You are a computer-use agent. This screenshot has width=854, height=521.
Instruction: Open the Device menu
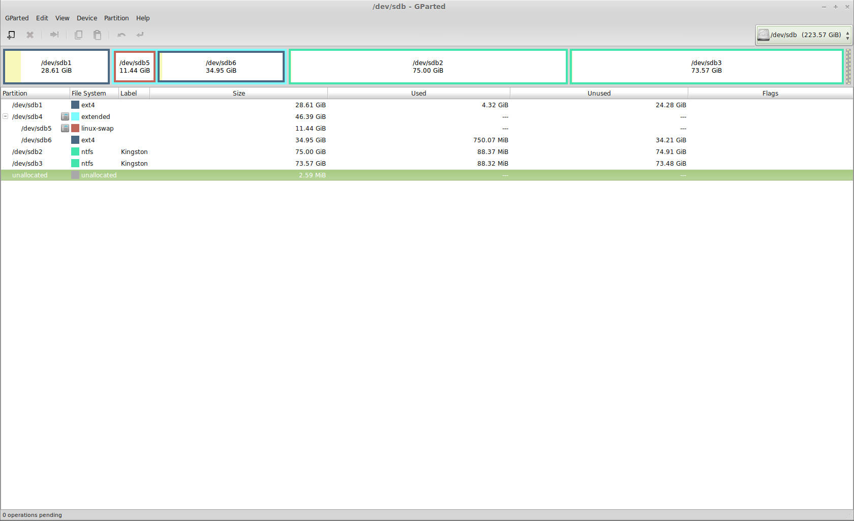[87, 18]
